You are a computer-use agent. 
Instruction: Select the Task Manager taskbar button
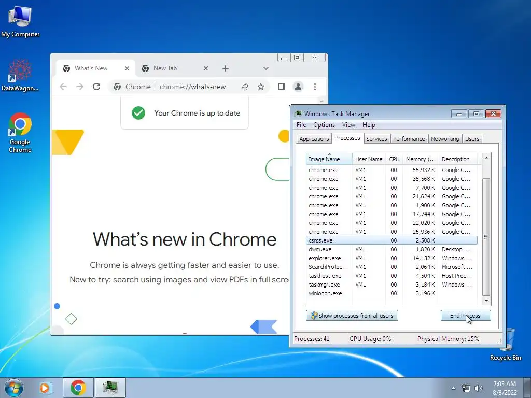(110, 388)
